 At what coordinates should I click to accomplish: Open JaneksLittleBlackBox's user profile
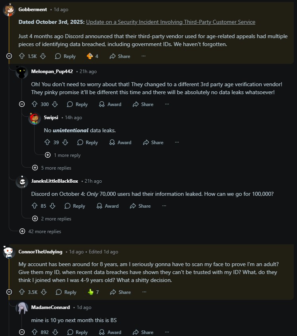(54, 181)
